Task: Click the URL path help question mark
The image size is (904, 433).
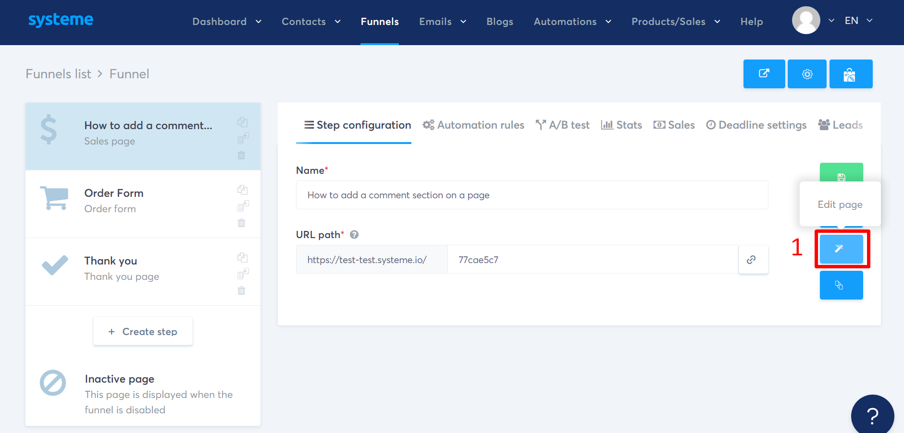Action: click(354, 235)
